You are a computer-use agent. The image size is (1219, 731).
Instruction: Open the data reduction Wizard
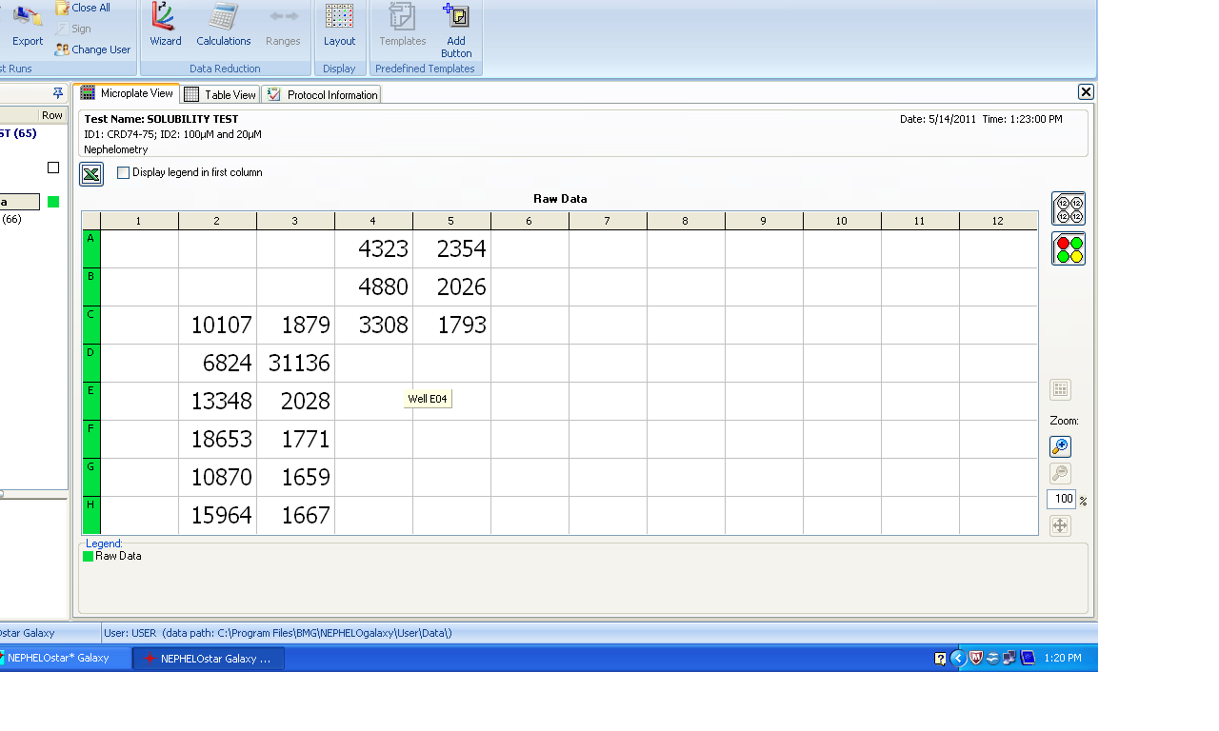165,25
